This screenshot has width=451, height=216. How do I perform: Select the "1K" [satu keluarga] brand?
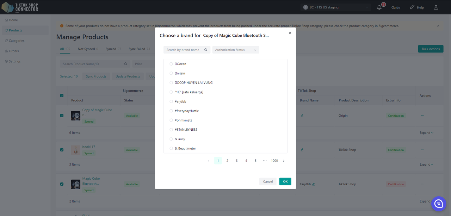(171, 92)
